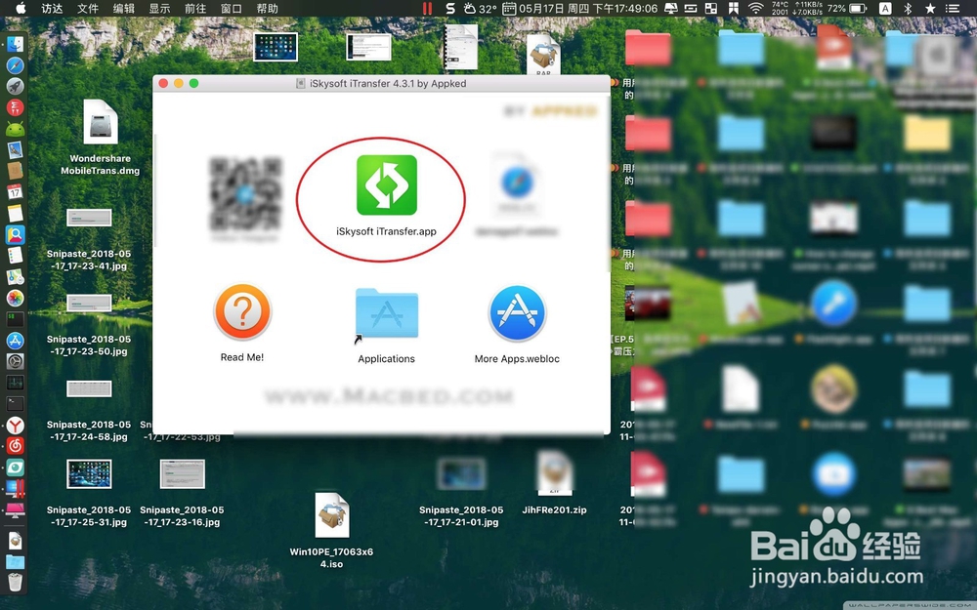Open Terminal icon in Dock
Screen dimensions: 977x610
[x=15, y=404]
